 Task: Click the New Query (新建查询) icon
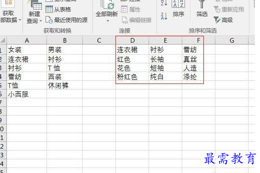35,5
